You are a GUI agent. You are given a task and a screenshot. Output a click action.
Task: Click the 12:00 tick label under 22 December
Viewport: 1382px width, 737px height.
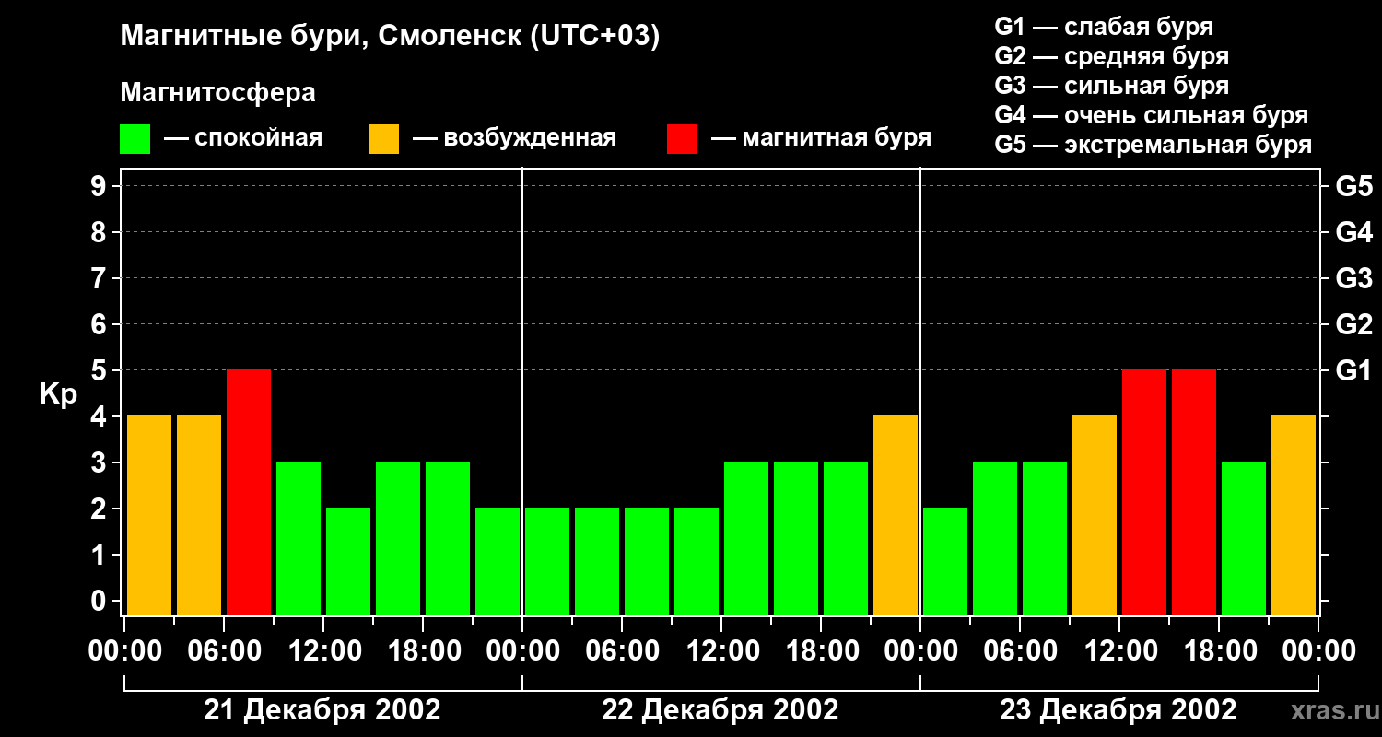[722, 651]
